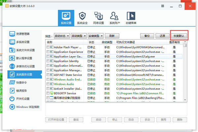
Task: Open the 系统账户 user accounts icon
Action: click(x=115, y=18)
